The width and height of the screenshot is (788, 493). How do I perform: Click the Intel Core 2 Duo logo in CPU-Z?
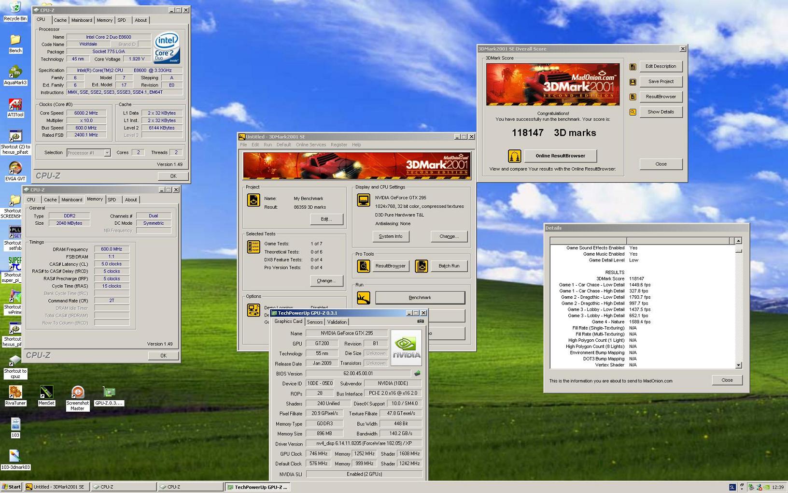click(167, 48)
